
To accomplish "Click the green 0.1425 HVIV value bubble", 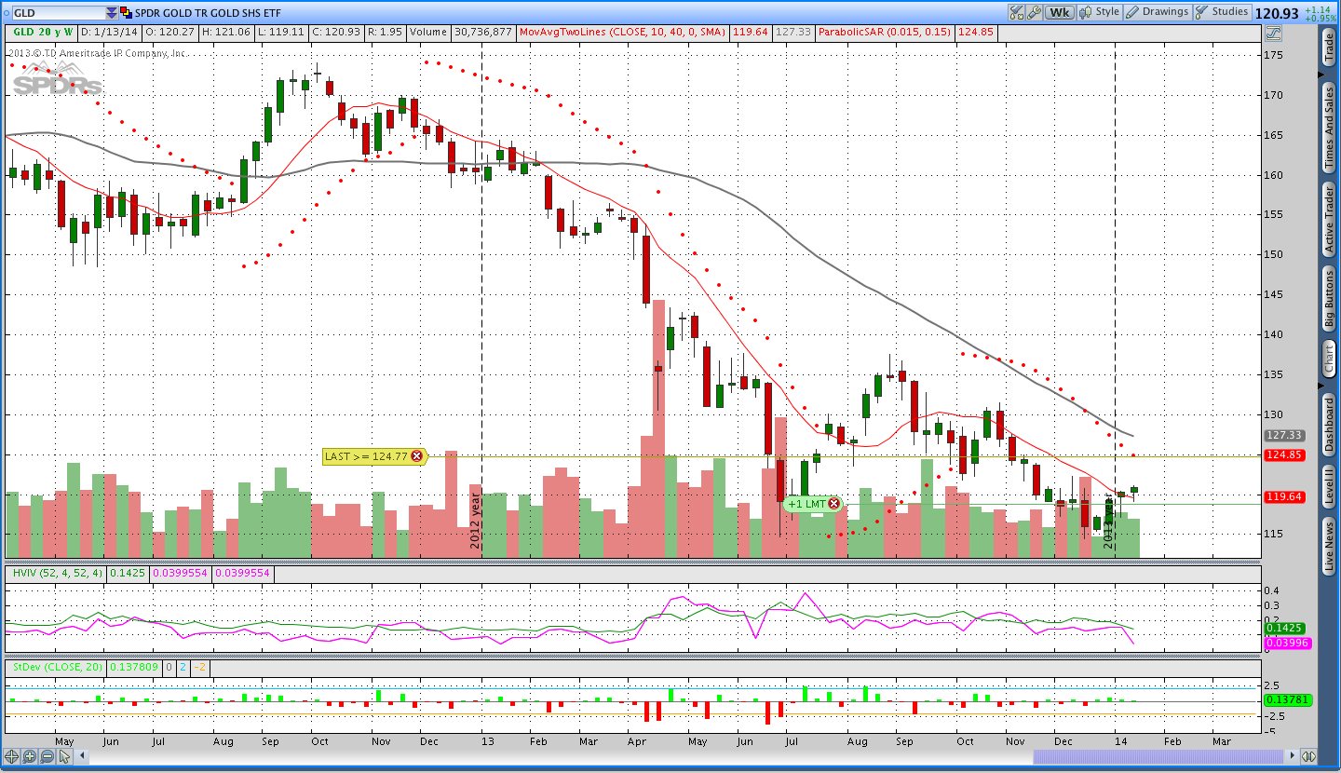I will [1286, 628].
